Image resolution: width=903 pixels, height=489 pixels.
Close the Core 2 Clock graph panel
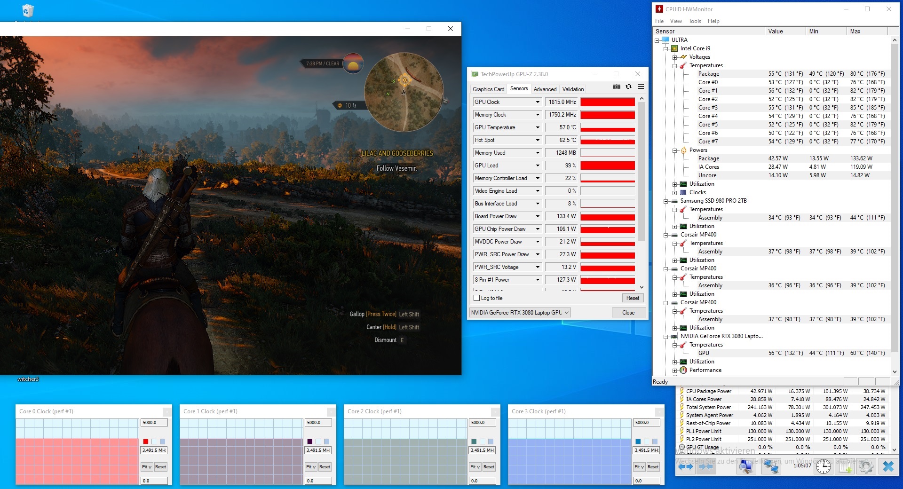[495, 411]
